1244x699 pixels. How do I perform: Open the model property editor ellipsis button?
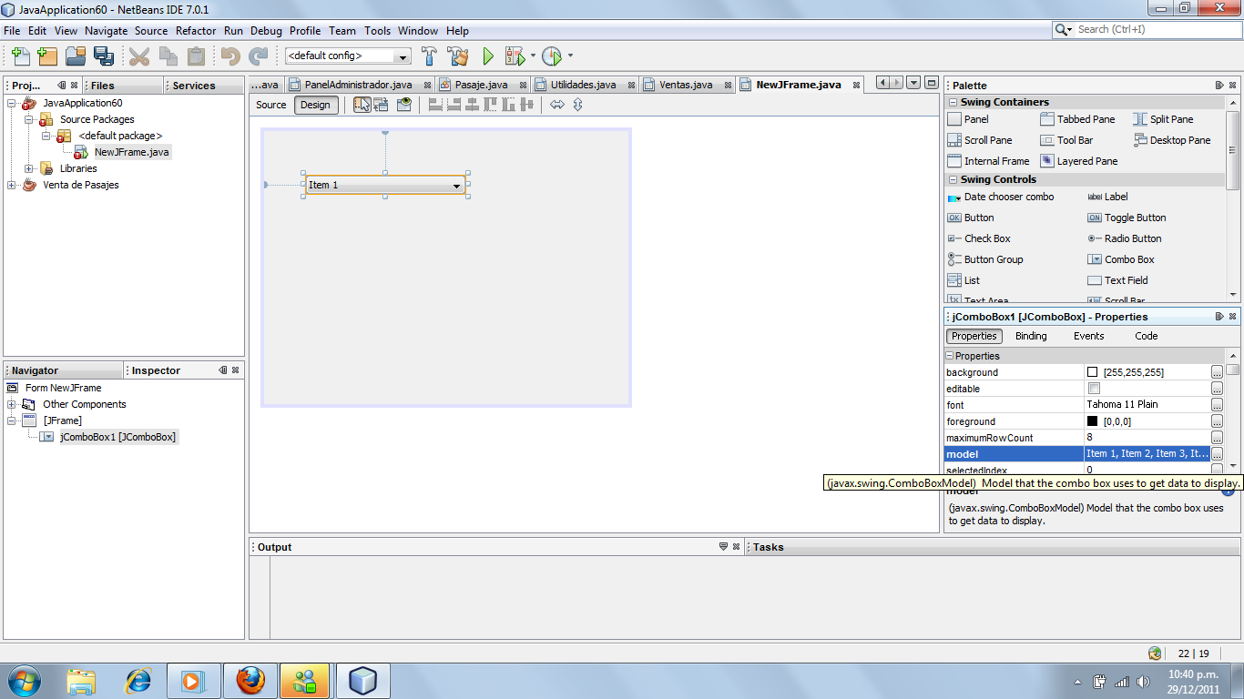pyautogui.click(x=1218, y=454)
